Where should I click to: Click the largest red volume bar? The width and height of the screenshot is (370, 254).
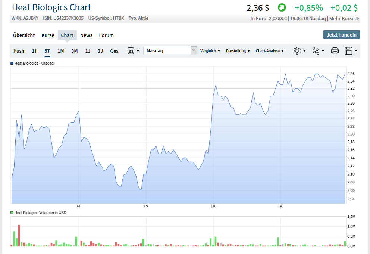(x=19, y=235)
